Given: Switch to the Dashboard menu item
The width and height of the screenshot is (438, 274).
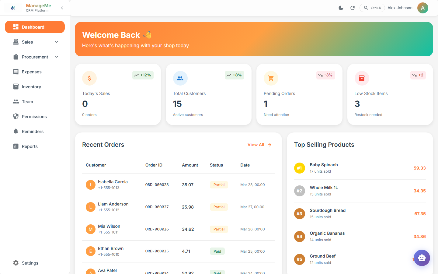Looking at the screenshot, I should (35, 27).
